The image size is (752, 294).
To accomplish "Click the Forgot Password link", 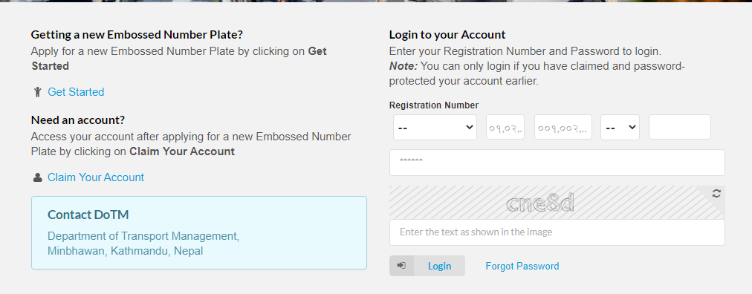I will coord(522,267).
